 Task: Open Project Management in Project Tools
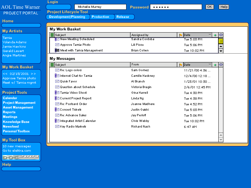[x=19, y=103]
